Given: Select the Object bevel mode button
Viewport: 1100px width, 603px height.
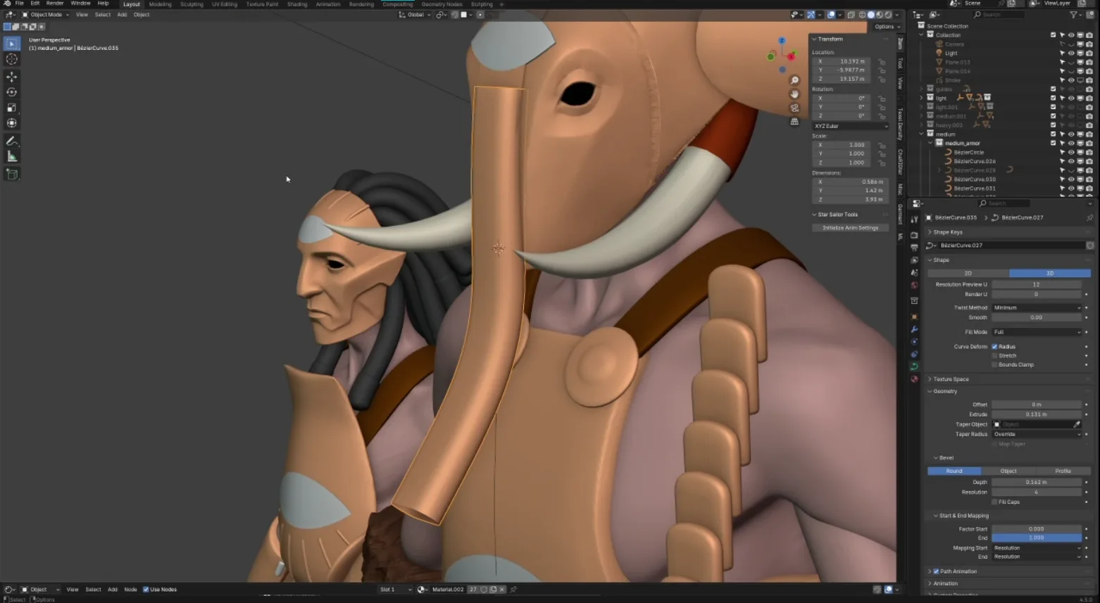Looking at the screenshot, I should pyautogui.click(x=1008, y=471).
